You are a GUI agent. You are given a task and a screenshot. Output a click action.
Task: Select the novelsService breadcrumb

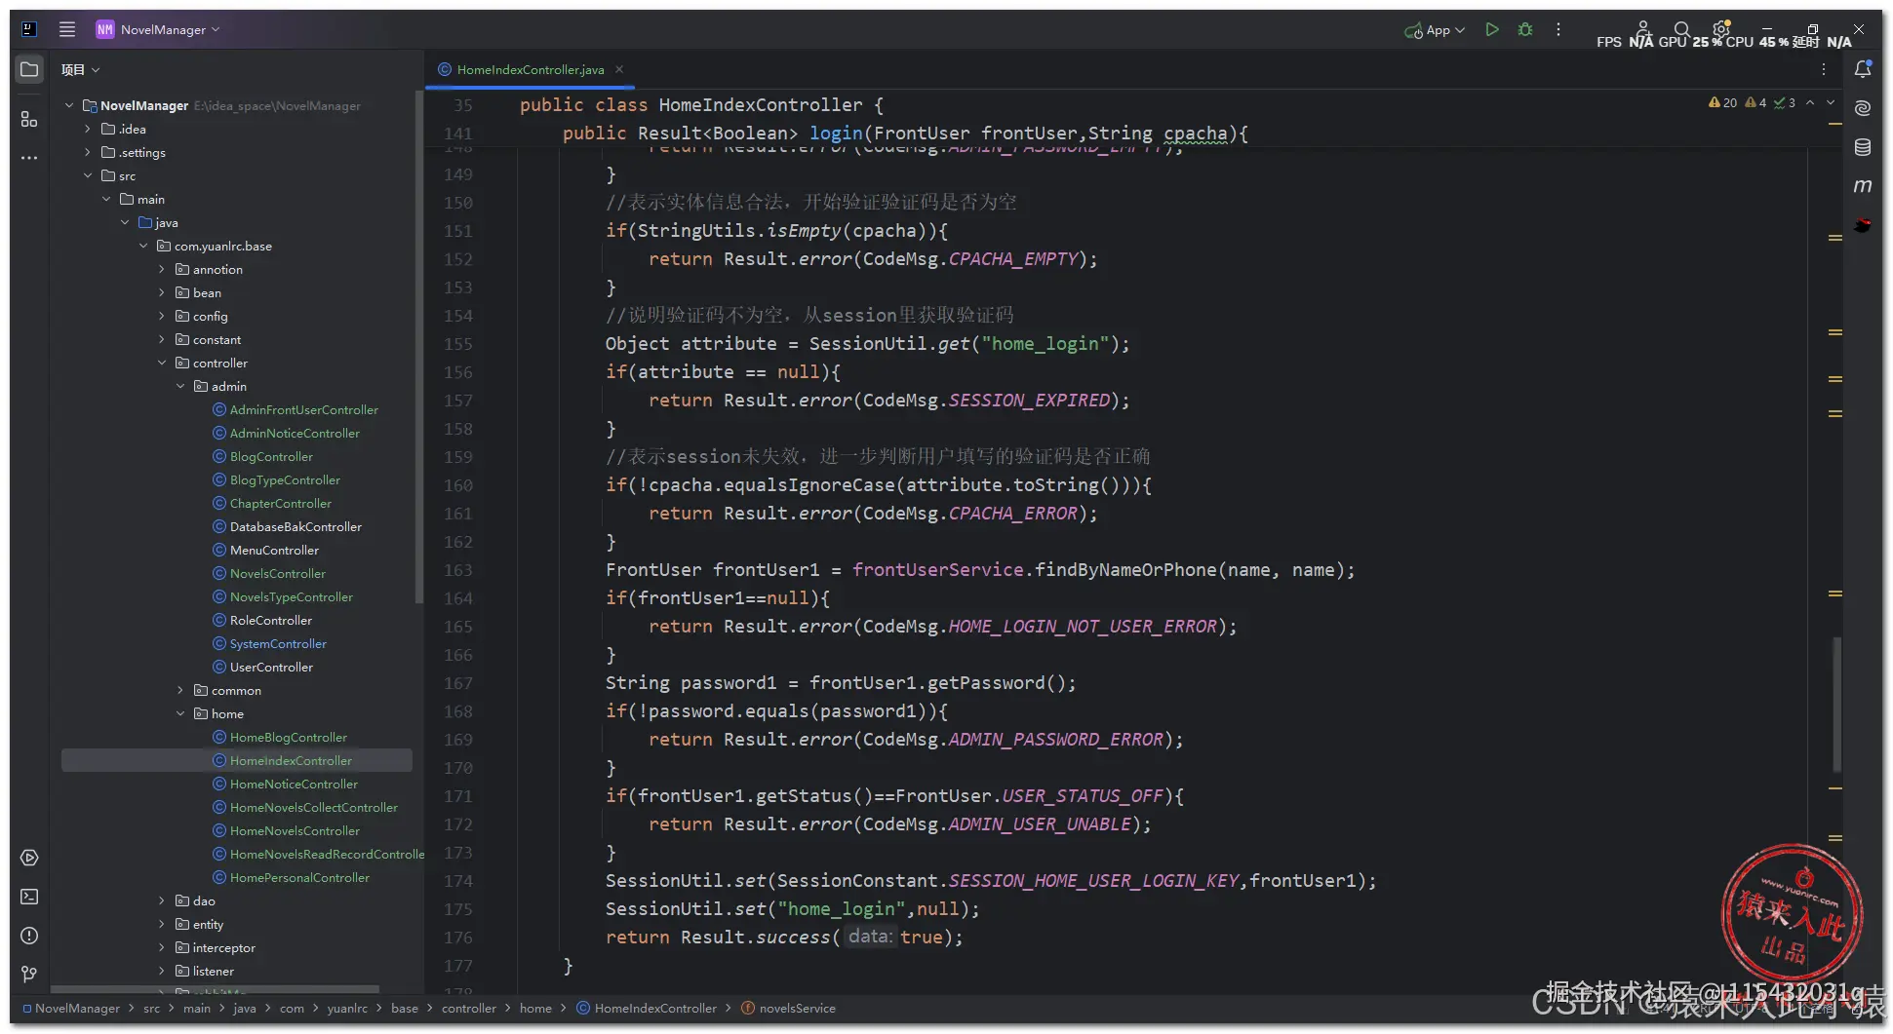[x=789, y=1008]
